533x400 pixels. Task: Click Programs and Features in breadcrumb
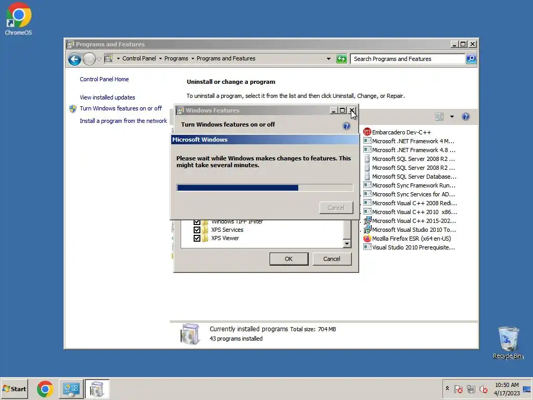pyautogui.click(x=226, y=58)
